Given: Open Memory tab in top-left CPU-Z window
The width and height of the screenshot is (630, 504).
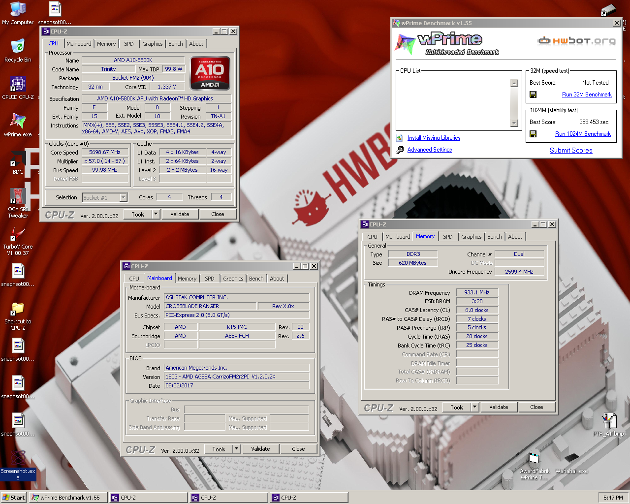Looking at the screenshot, I should click(106, 44).
